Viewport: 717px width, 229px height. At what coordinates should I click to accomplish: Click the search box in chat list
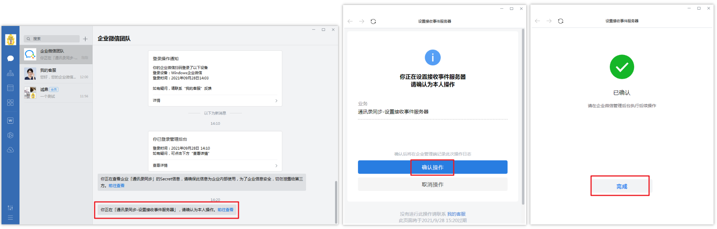(x=52, y=39)
